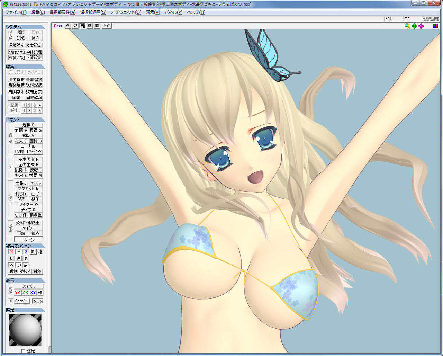Click the four-color view layout icon
Screen dimensions: 443x356
coord(435,26)
